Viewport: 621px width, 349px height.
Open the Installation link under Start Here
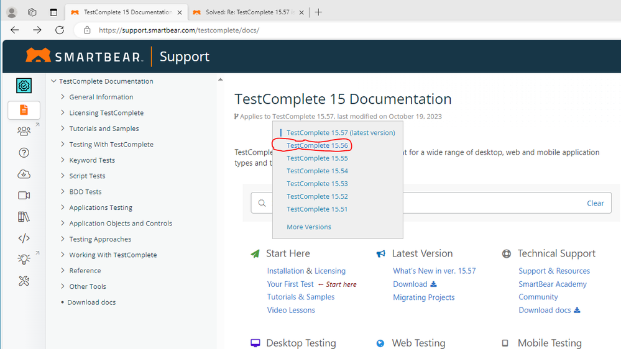(286, 271)
